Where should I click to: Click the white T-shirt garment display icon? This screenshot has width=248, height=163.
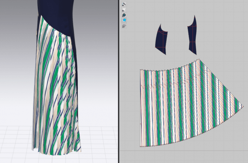click(124, 10)
